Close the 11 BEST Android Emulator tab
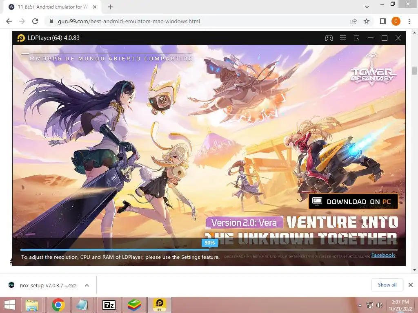The height and width of the screenshot is (313, 418). coord(94,7)
